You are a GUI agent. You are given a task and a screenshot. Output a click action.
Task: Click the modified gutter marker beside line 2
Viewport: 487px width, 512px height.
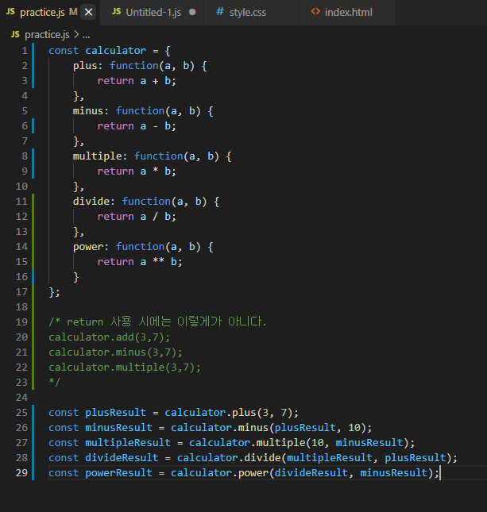click(x=33, y=66)
